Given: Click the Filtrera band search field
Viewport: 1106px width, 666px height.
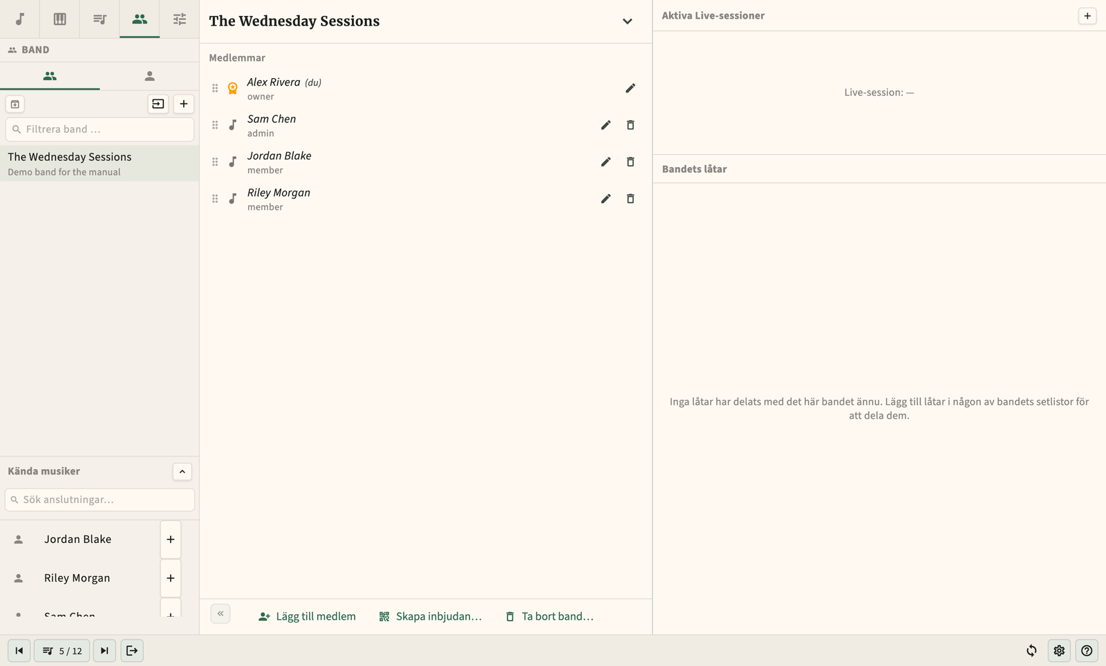Looking at the screenshot, I should pos(100,129).
